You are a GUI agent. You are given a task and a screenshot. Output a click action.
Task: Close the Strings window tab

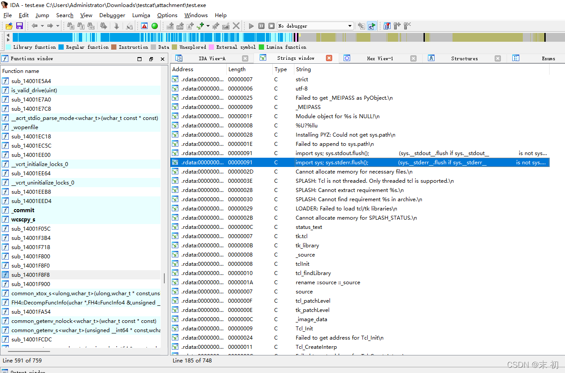(x=329, y=58)
